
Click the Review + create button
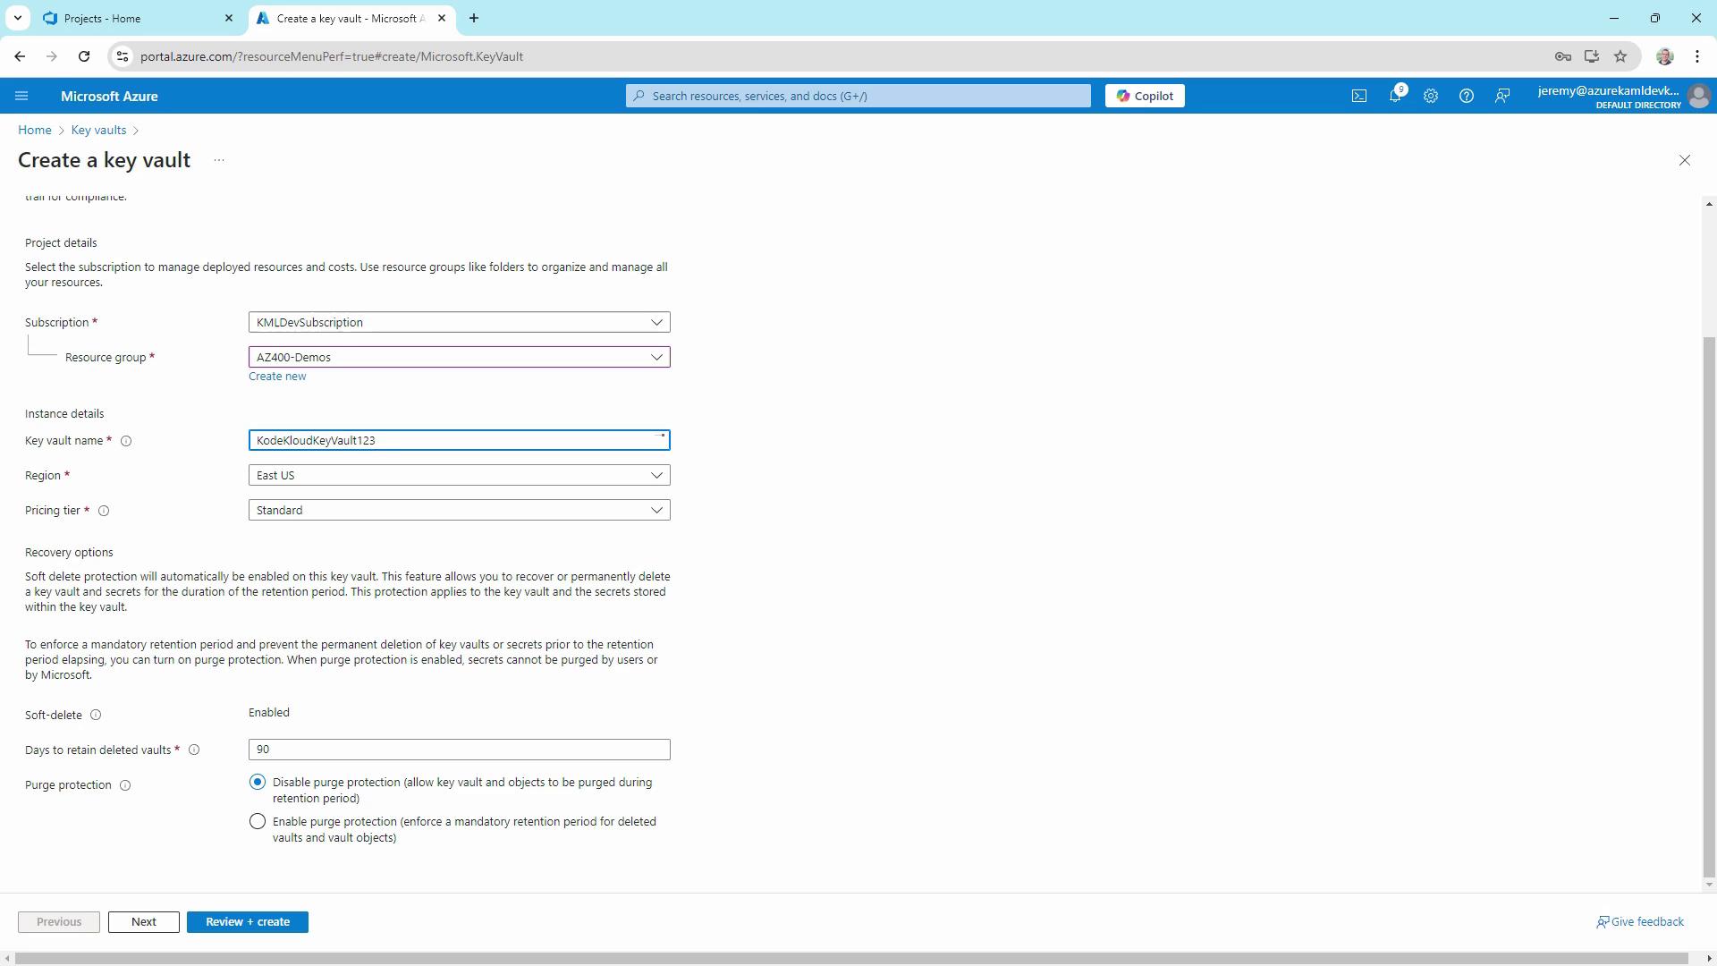click(247, 922)
